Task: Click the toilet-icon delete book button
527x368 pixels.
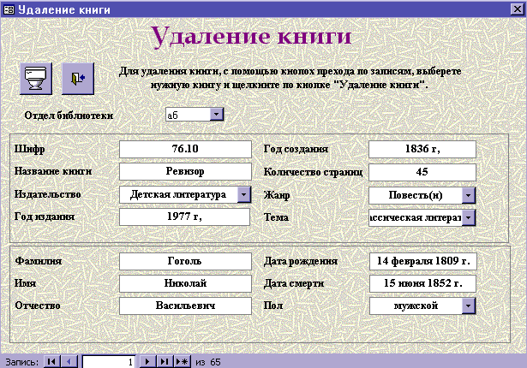Action: 36,79
